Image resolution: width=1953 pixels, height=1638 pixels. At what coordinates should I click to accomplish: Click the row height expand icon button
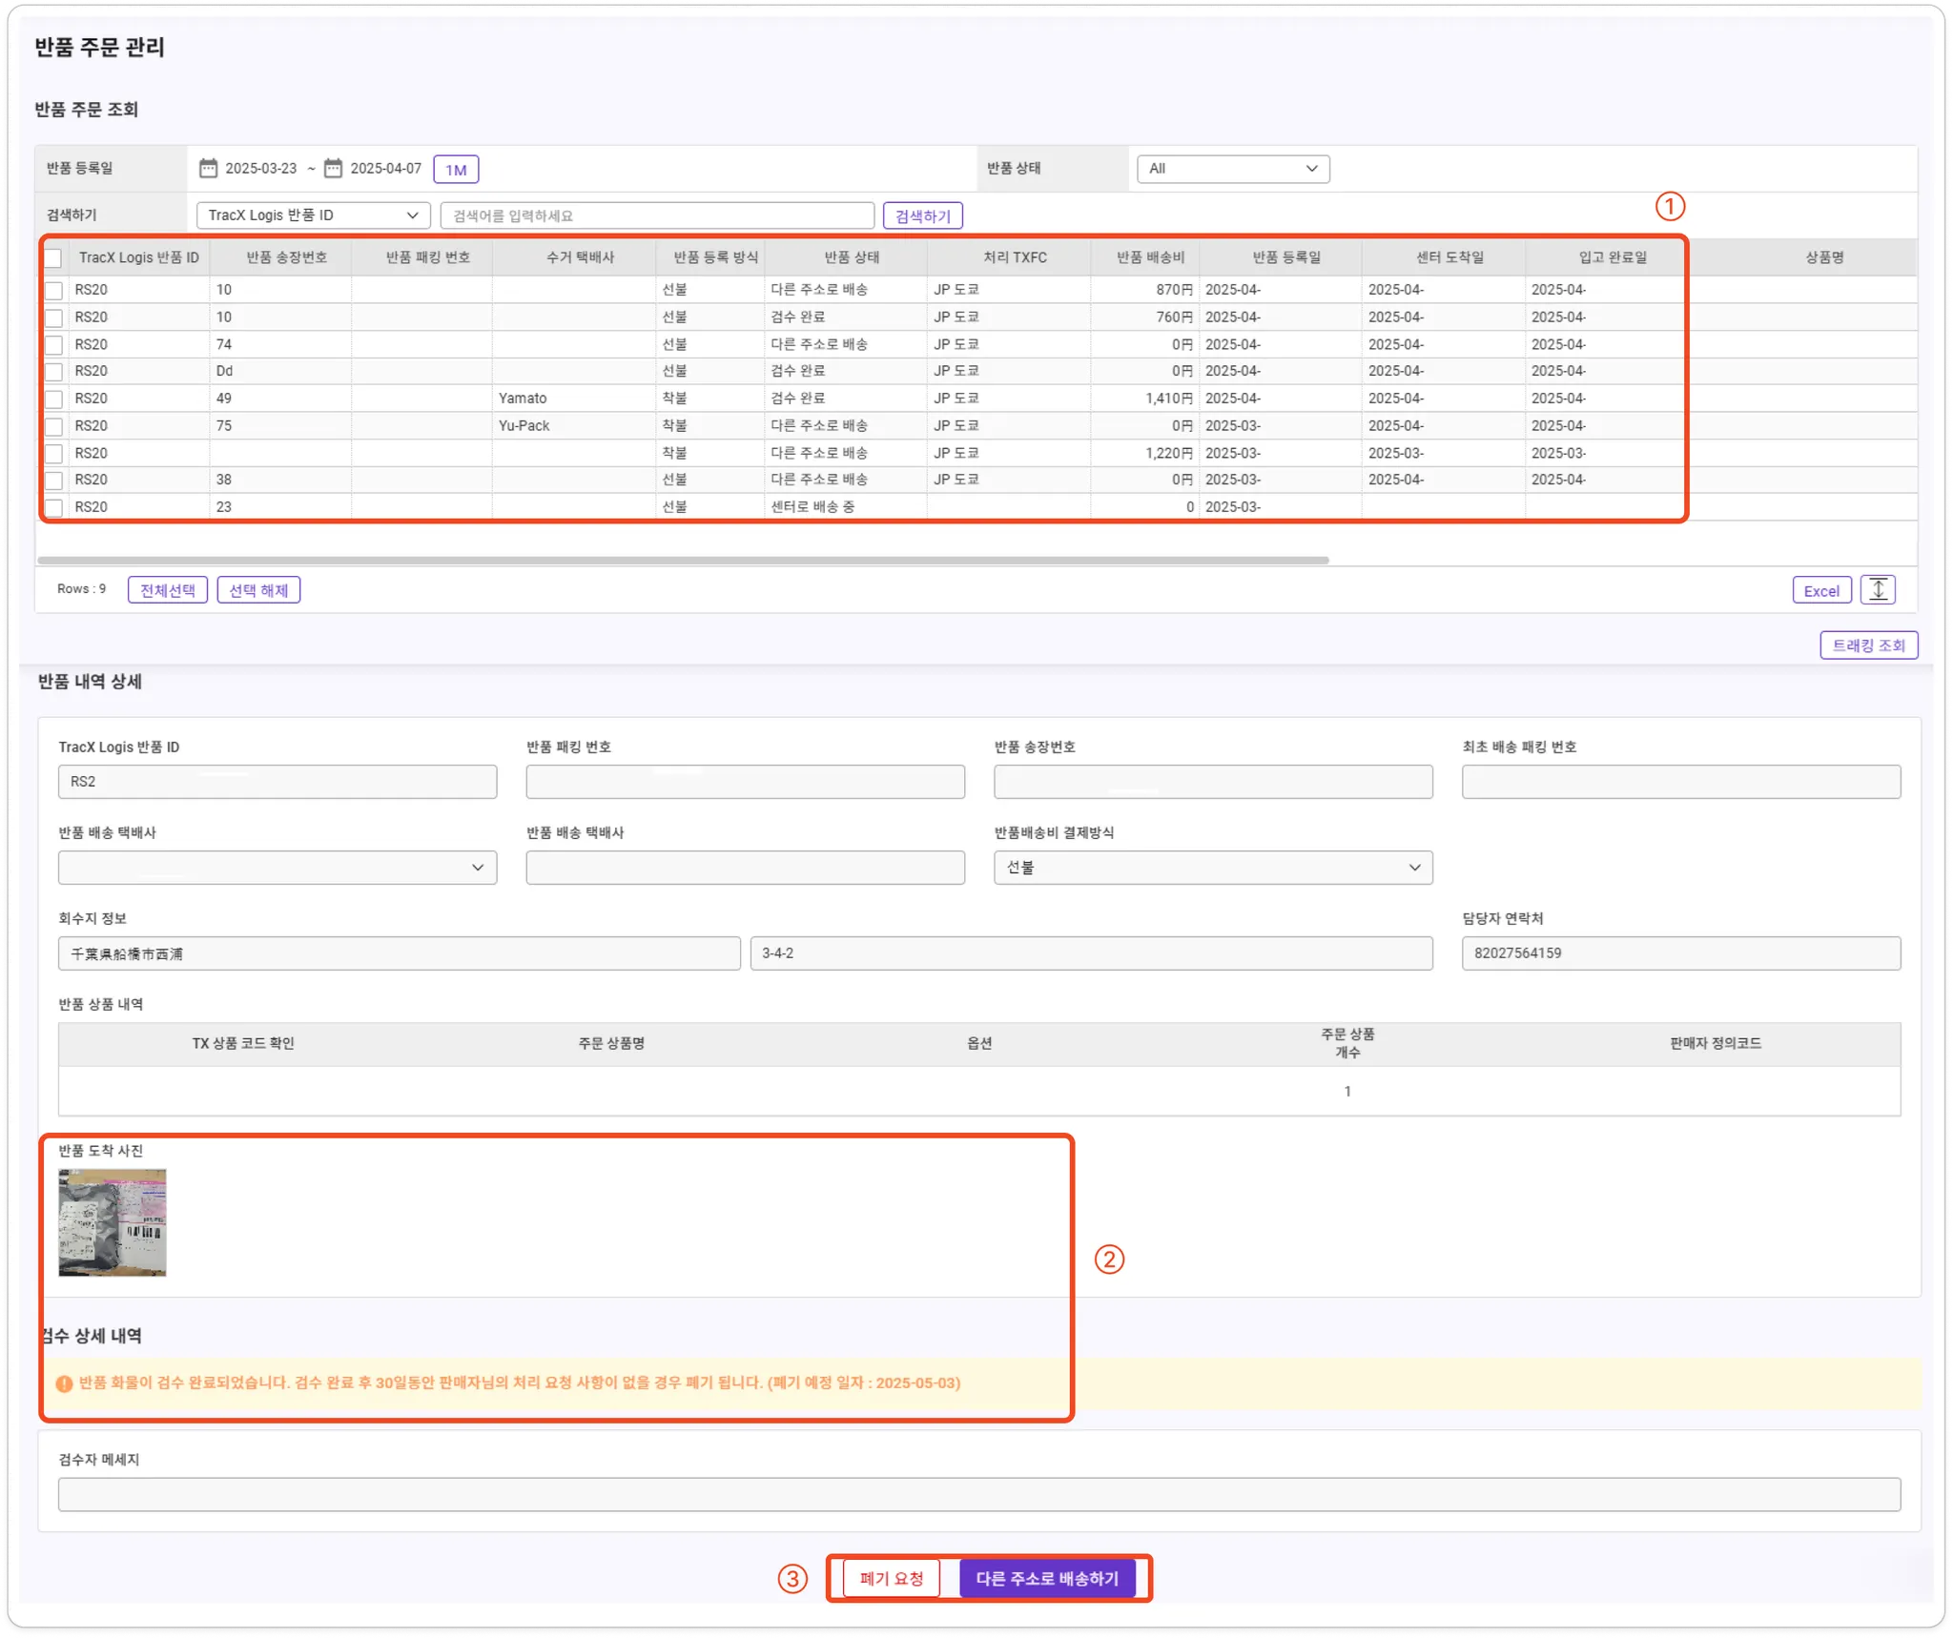coord(1878,590)
